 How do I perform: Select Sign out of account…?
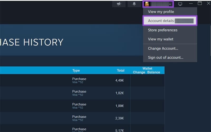tap(170, 57)
